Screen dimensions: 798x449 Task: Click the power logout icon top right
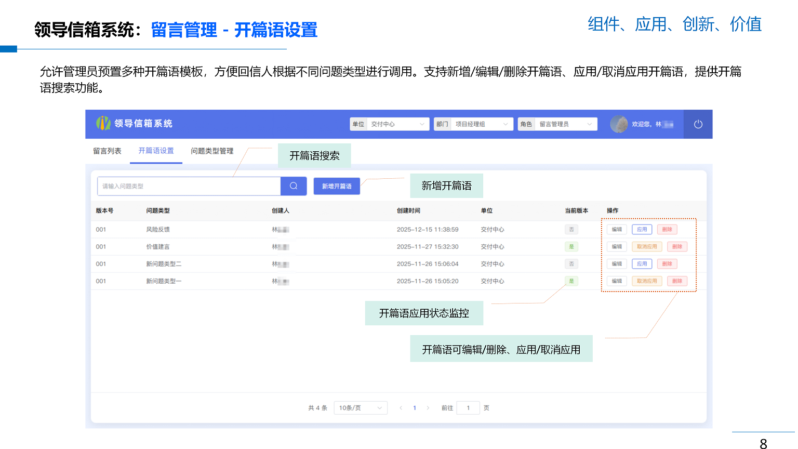(x=698, y=124)
